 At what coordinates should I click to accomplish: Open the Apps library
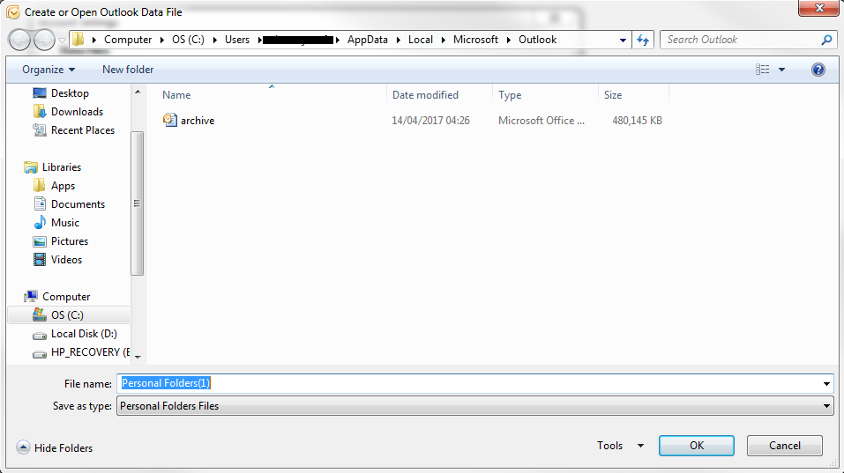coord(63,186)
